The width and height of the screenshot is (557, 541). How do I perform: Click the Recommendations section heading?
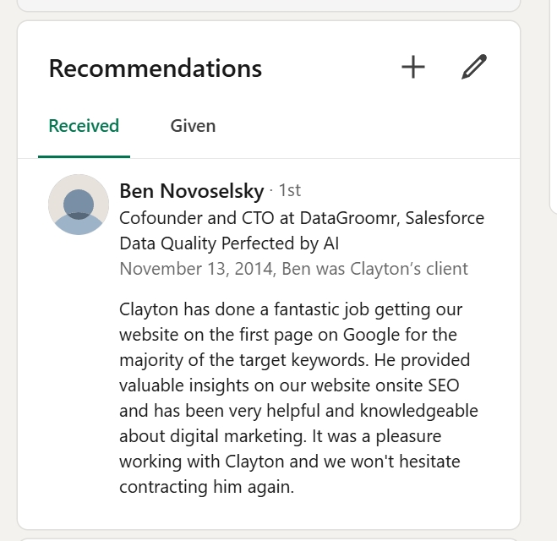156,68
